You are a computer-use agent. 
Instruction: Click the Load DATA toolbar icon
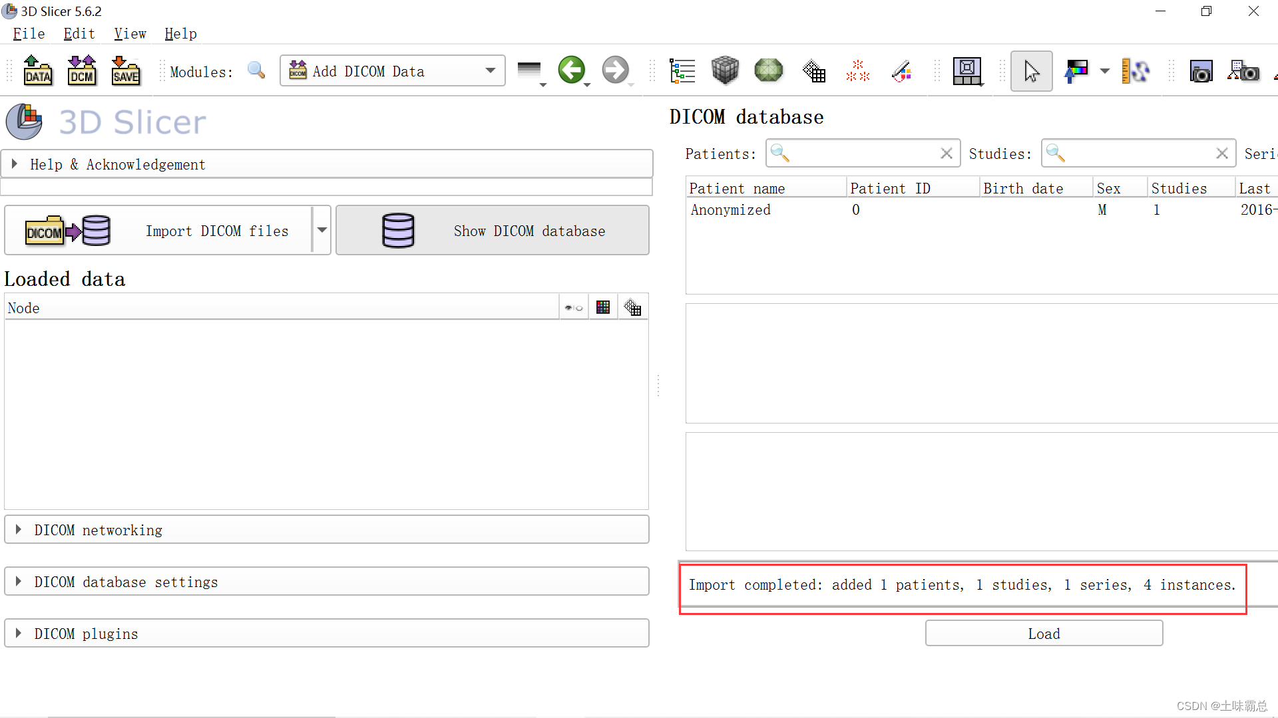37,70
